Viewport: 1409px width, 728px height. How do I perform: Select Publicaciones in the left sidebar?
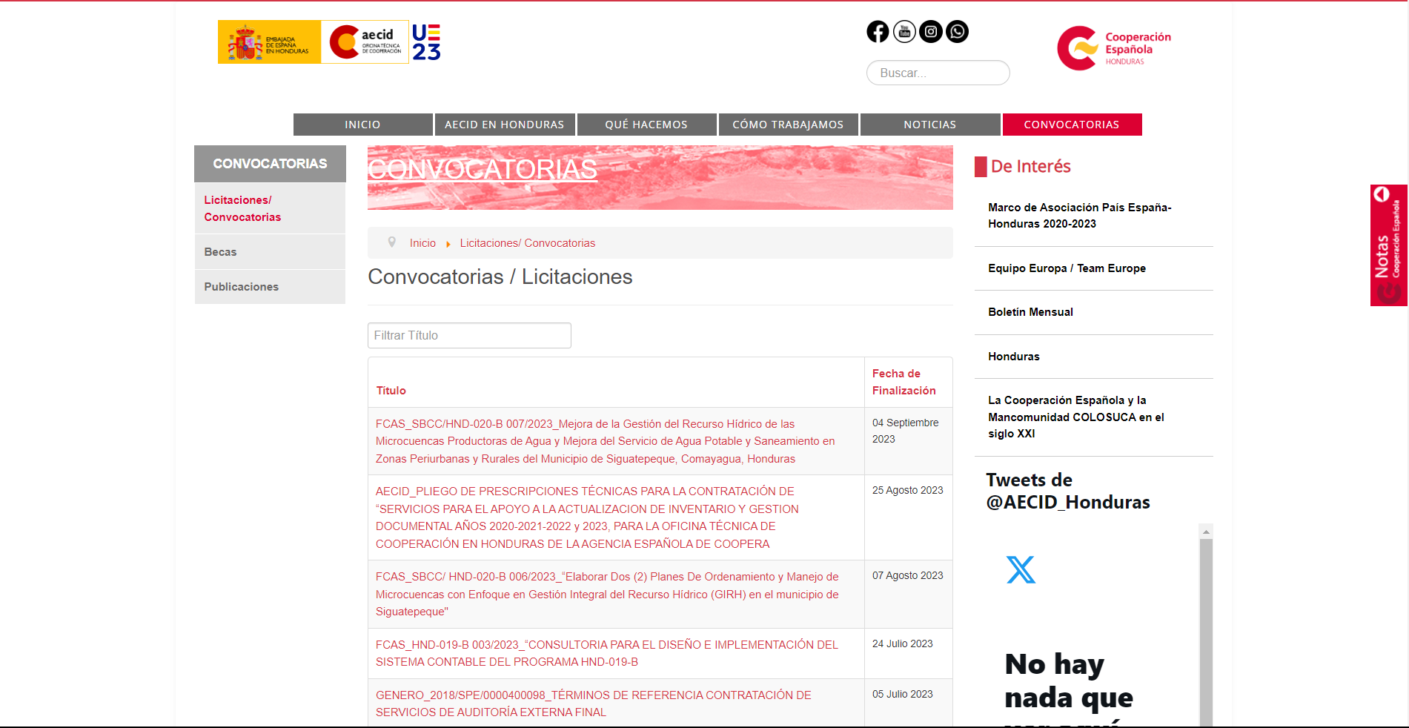pos(242,287)
